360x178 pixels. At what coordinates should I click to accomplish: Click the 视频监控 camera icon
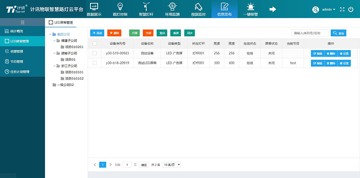(198, 7)
